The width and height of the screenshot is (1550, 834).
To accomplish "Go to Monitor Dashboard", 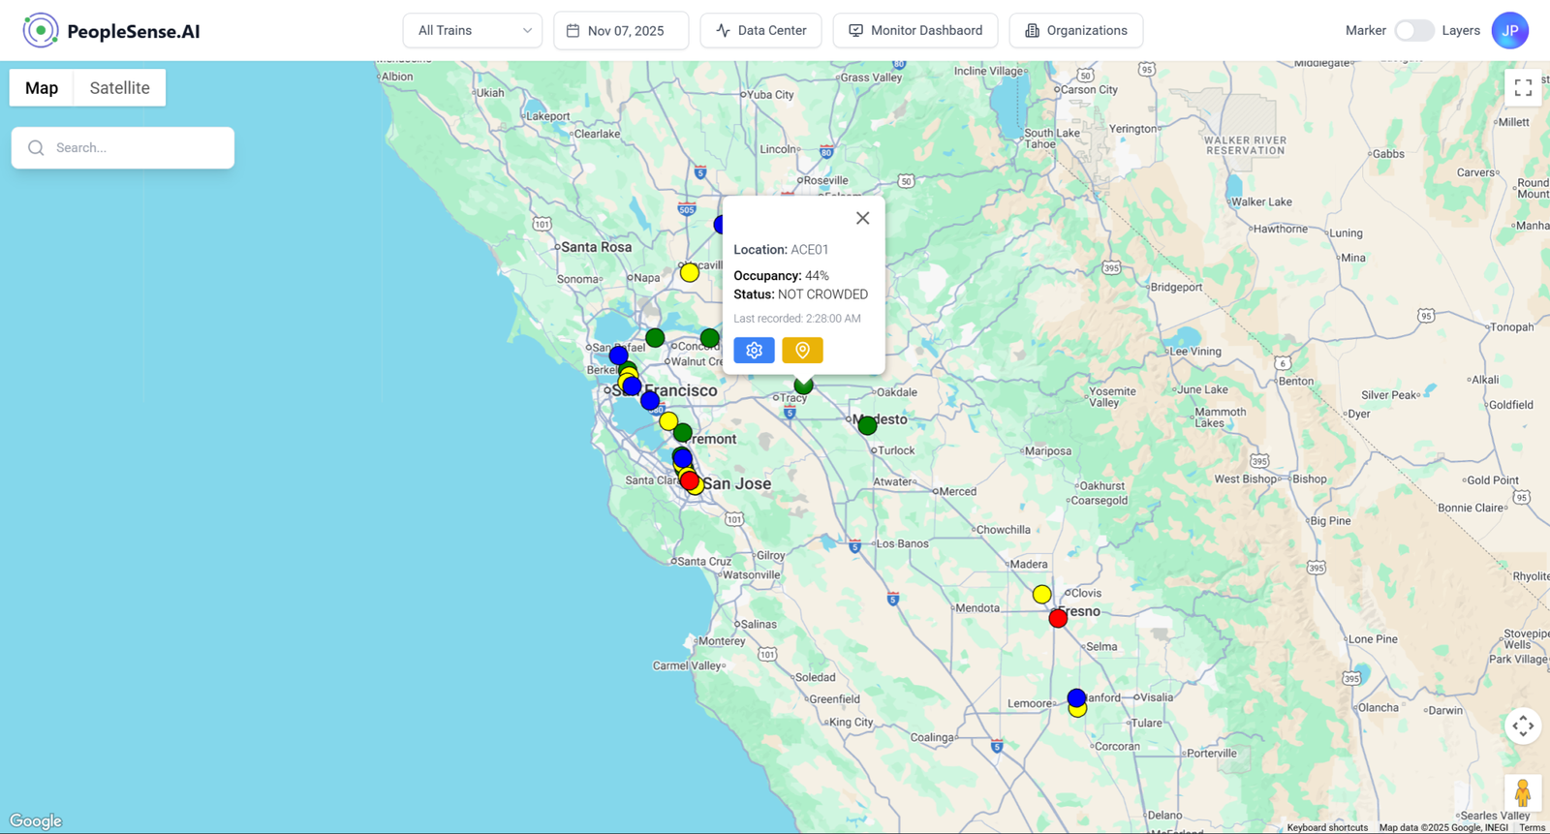I will pos(915,31).
